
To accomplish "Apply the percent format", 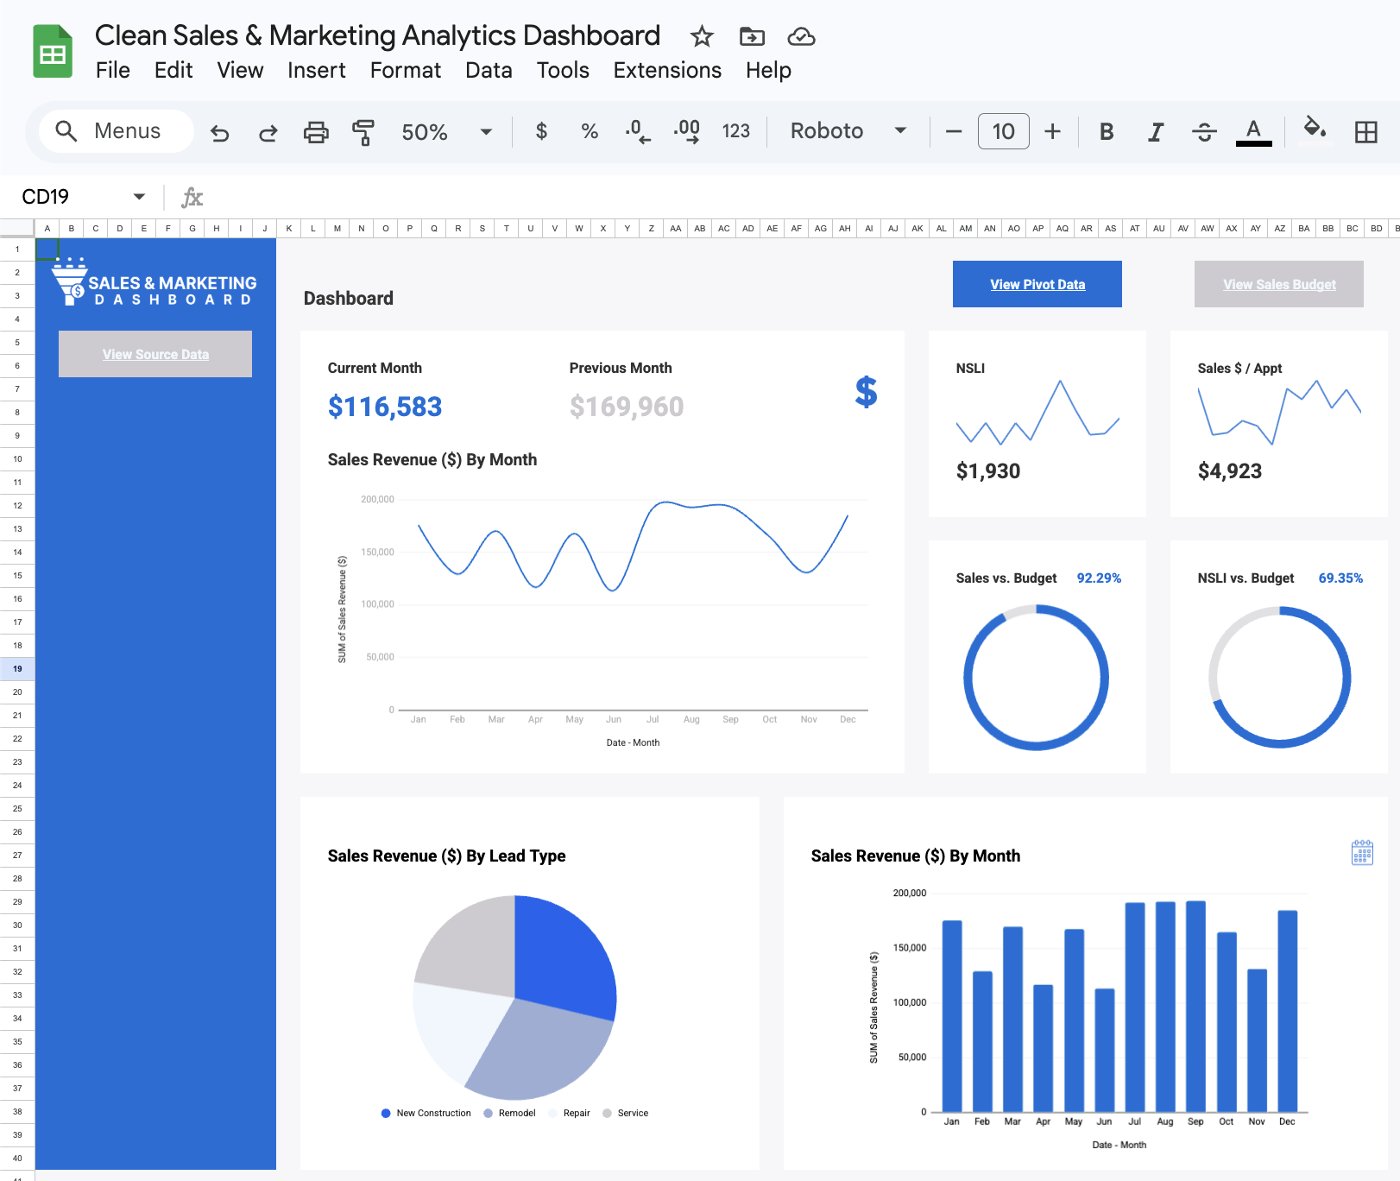I will pos(590,131).
